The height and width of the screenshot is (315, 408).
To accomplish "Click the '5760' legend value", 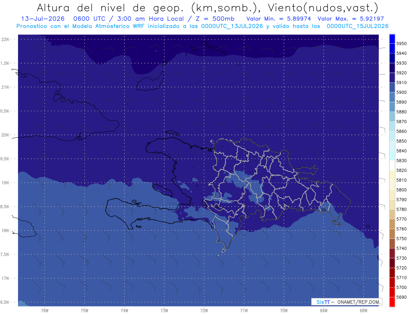I will click(402, 229).
